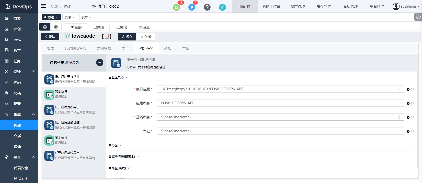
Task: Click the 保存 button
Action: point(127,37)
